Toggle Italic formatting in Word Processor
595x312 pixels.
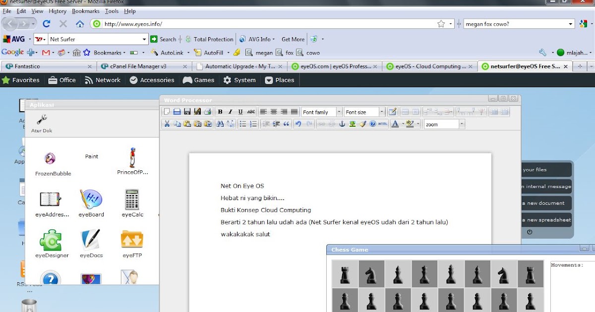point(231,112)
